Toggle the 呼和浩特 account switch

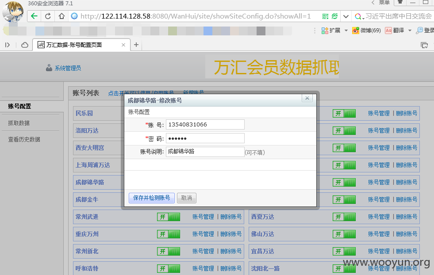click(x=169, y=269)
